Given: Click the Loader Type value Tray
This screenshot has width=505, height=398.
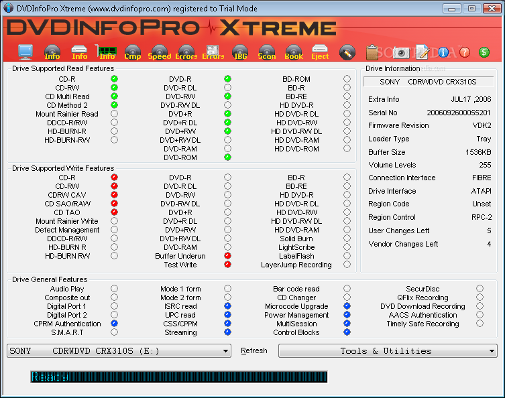Looking at the screenshot, I should point(484,139).
